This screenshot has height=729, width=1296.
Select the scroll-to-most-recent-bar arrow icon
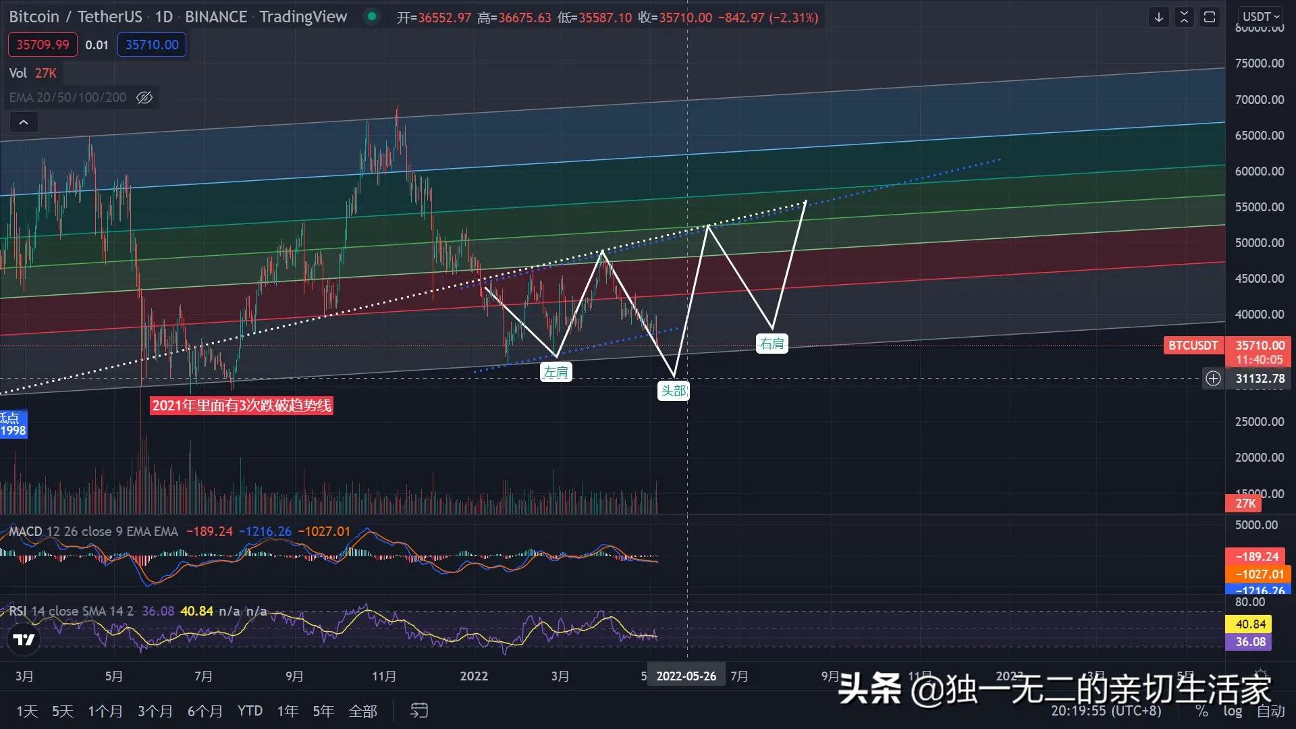[x=1158, y=17]
